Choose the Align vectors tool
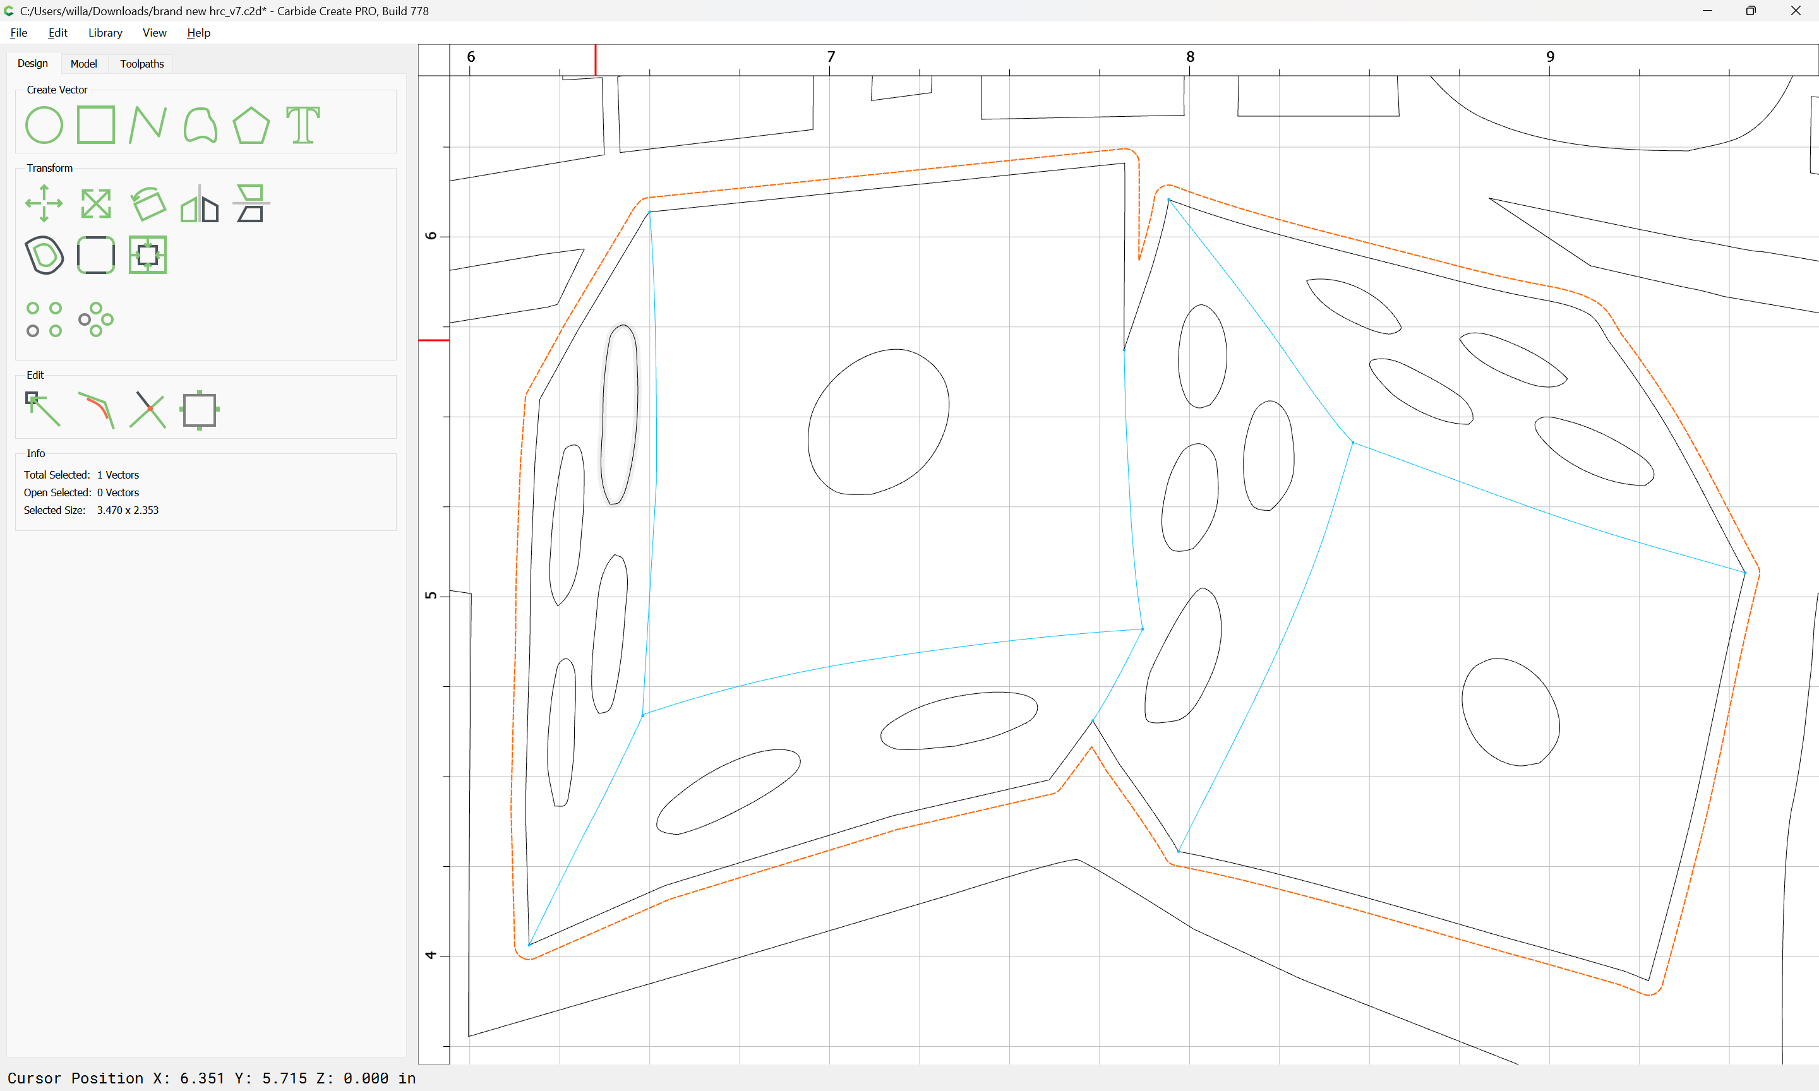This screenshot has height=1091, width=1819. coord(251,203)
